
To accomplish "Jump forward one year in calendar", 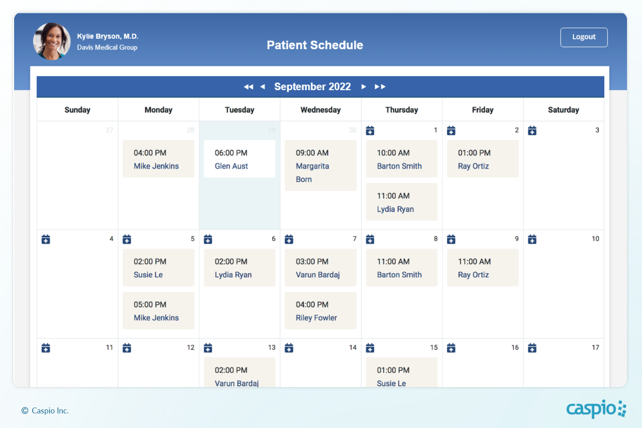I will pos(380,87).
